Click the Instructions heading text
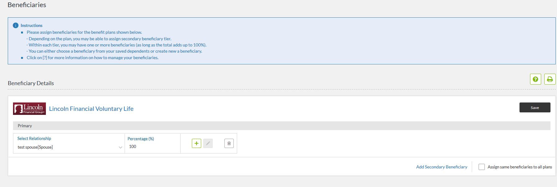557x187 pixels. [x=32, y=25]
